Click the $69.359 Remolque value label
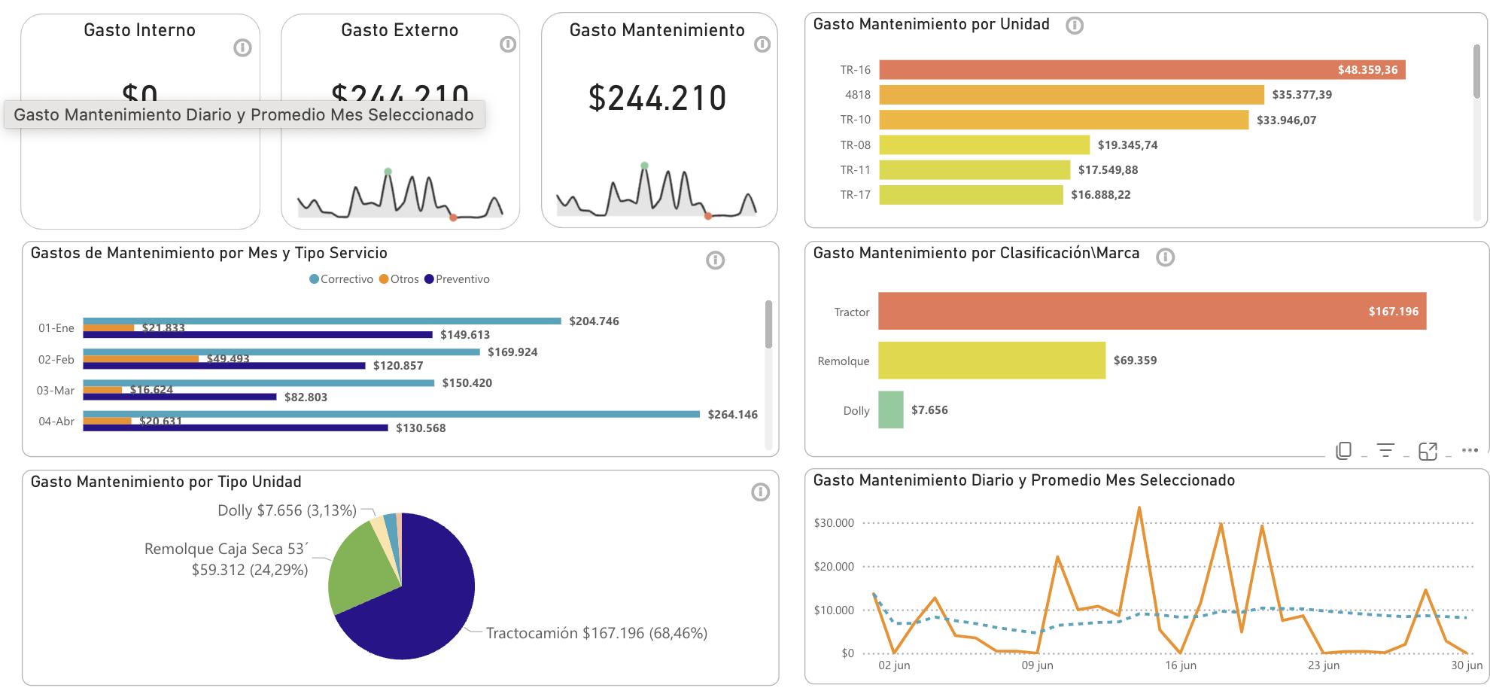1490x691 pixels. [x=1135, y=361]
